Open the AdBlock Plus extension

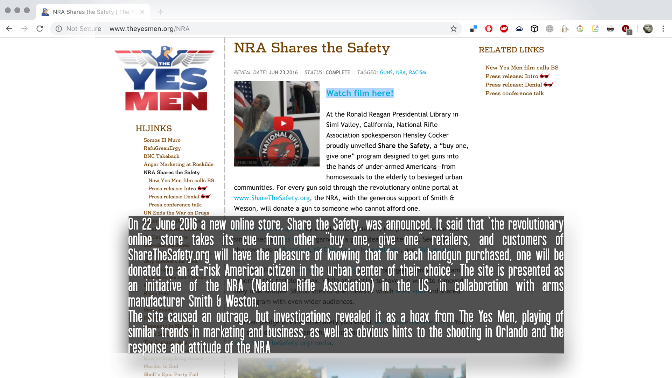point(504,29)
